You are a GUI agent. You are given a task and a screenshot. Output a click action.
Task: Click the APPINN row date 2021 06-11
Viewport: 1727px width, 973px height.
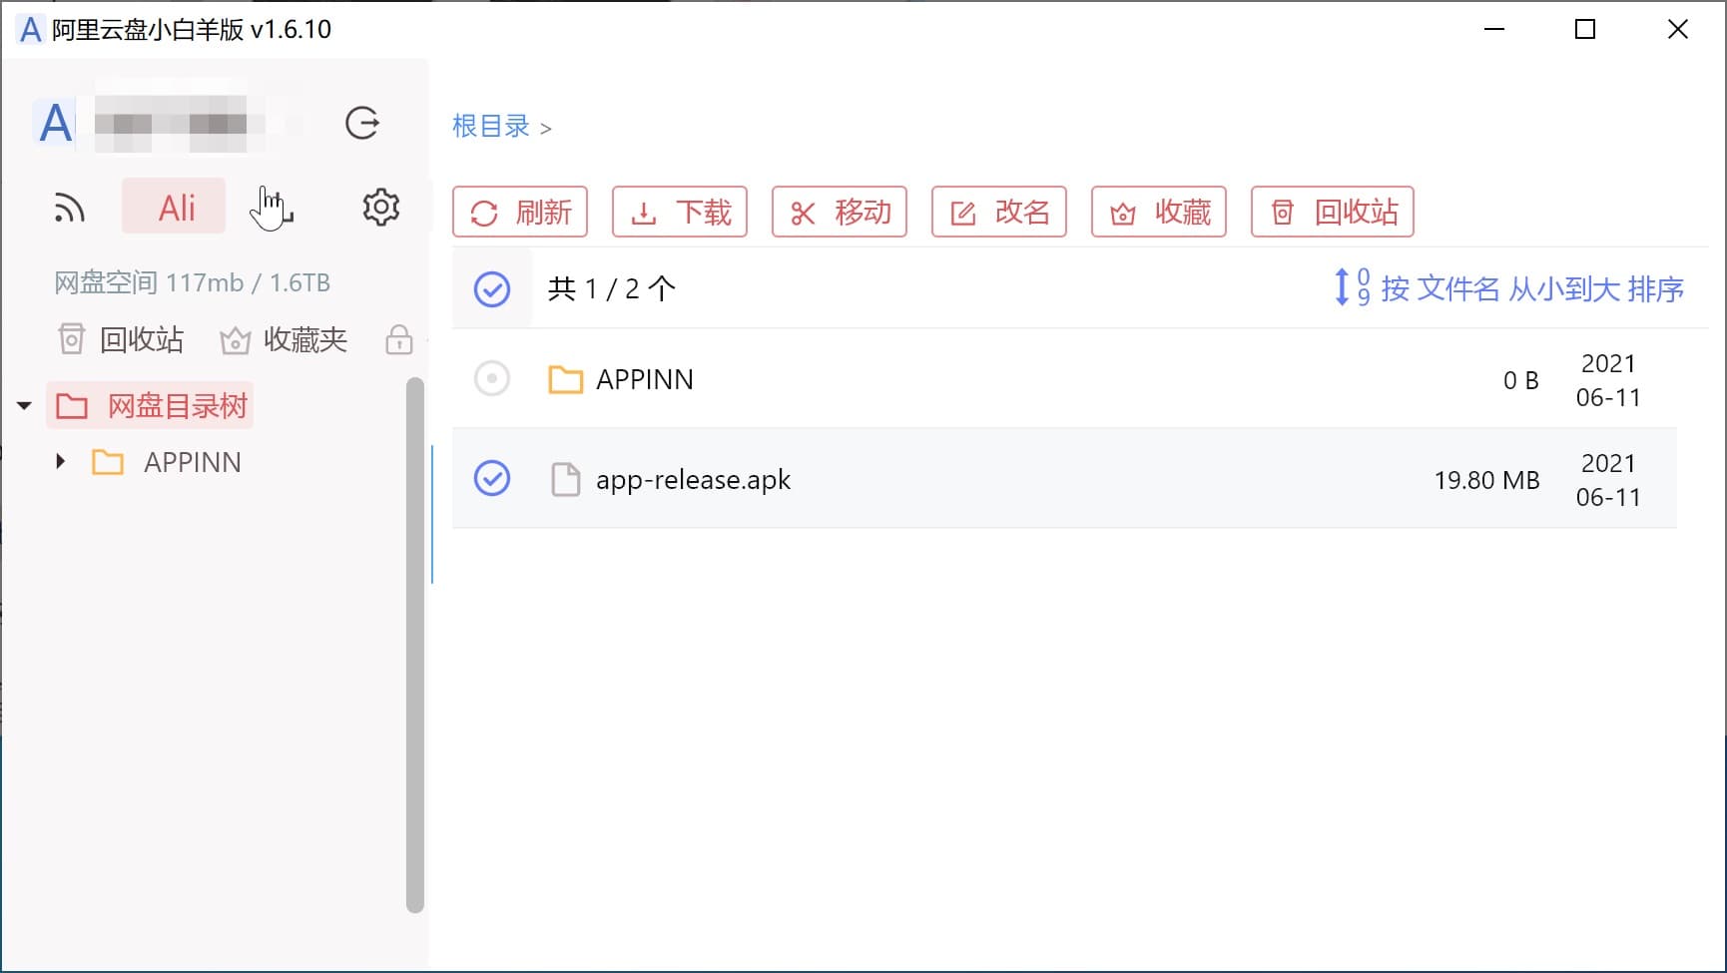coord(1608,380)
